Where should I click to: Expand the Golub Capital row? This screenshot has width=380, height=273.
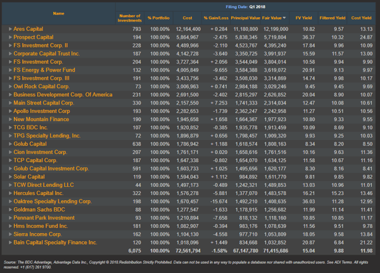click(x=10, y=144)
